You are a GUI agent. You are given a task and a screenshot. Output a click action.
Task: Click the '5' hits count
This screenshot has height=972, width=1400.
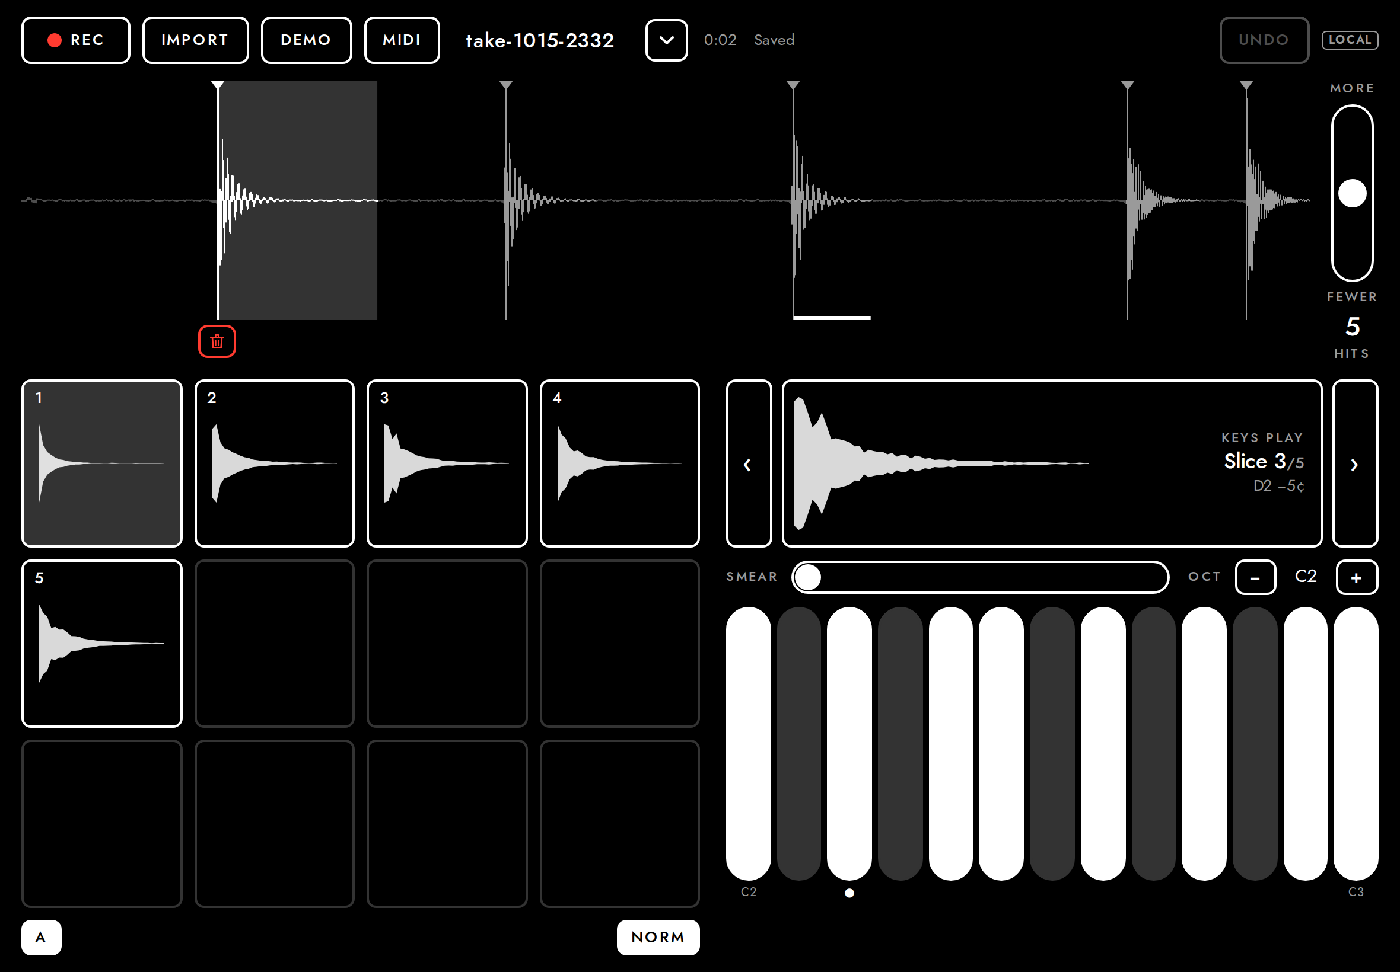click(x=1353, y=327)
